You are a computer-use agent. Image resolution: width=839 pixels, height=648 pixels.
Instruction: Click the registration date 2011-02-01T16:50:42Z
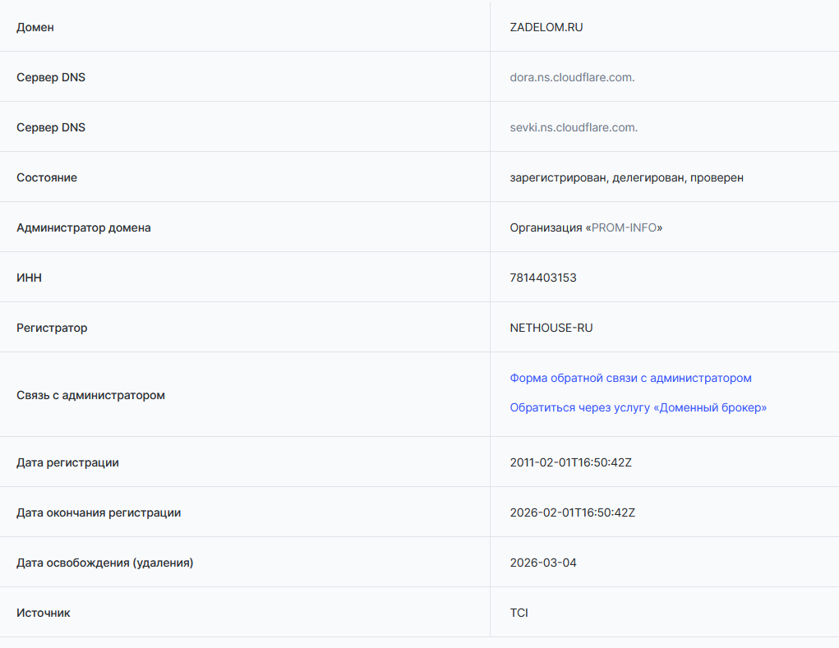pos(570,462)
